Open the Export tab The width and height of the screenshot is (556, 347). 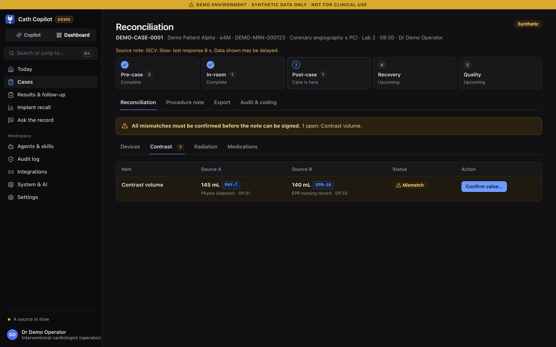pos(222,102)
